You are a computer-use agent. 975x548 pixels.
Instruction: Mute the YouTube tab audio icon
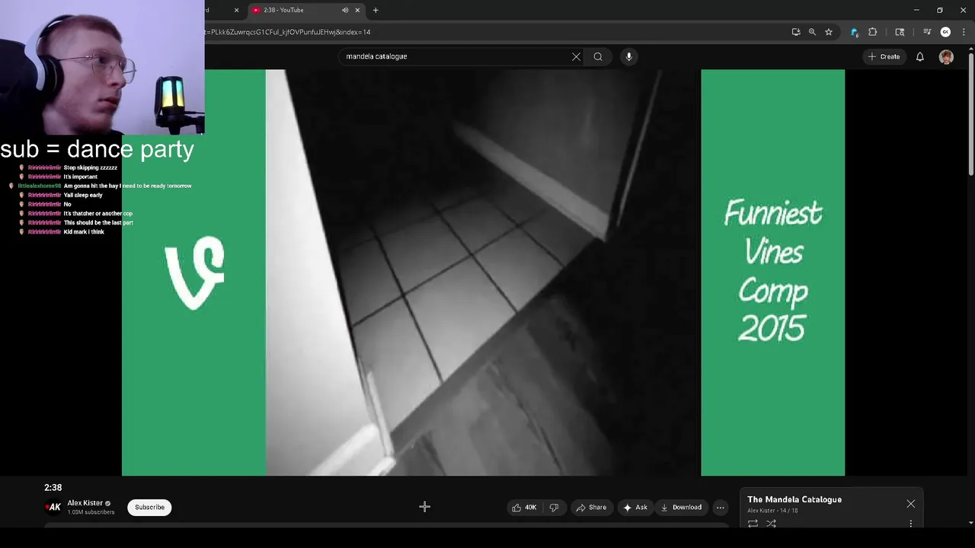tap(345, 10)
